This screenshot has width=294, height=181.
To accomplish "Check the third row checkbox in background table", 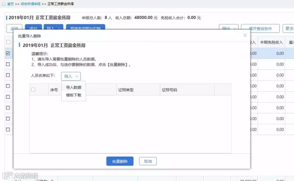I will point(8,75).
